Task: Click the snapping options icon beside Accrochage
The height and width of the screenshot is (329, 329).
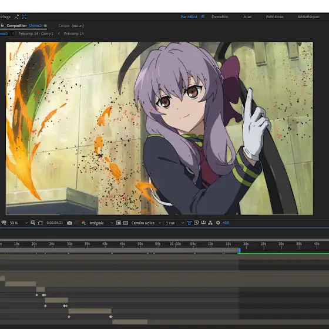Action: point(16,17)
